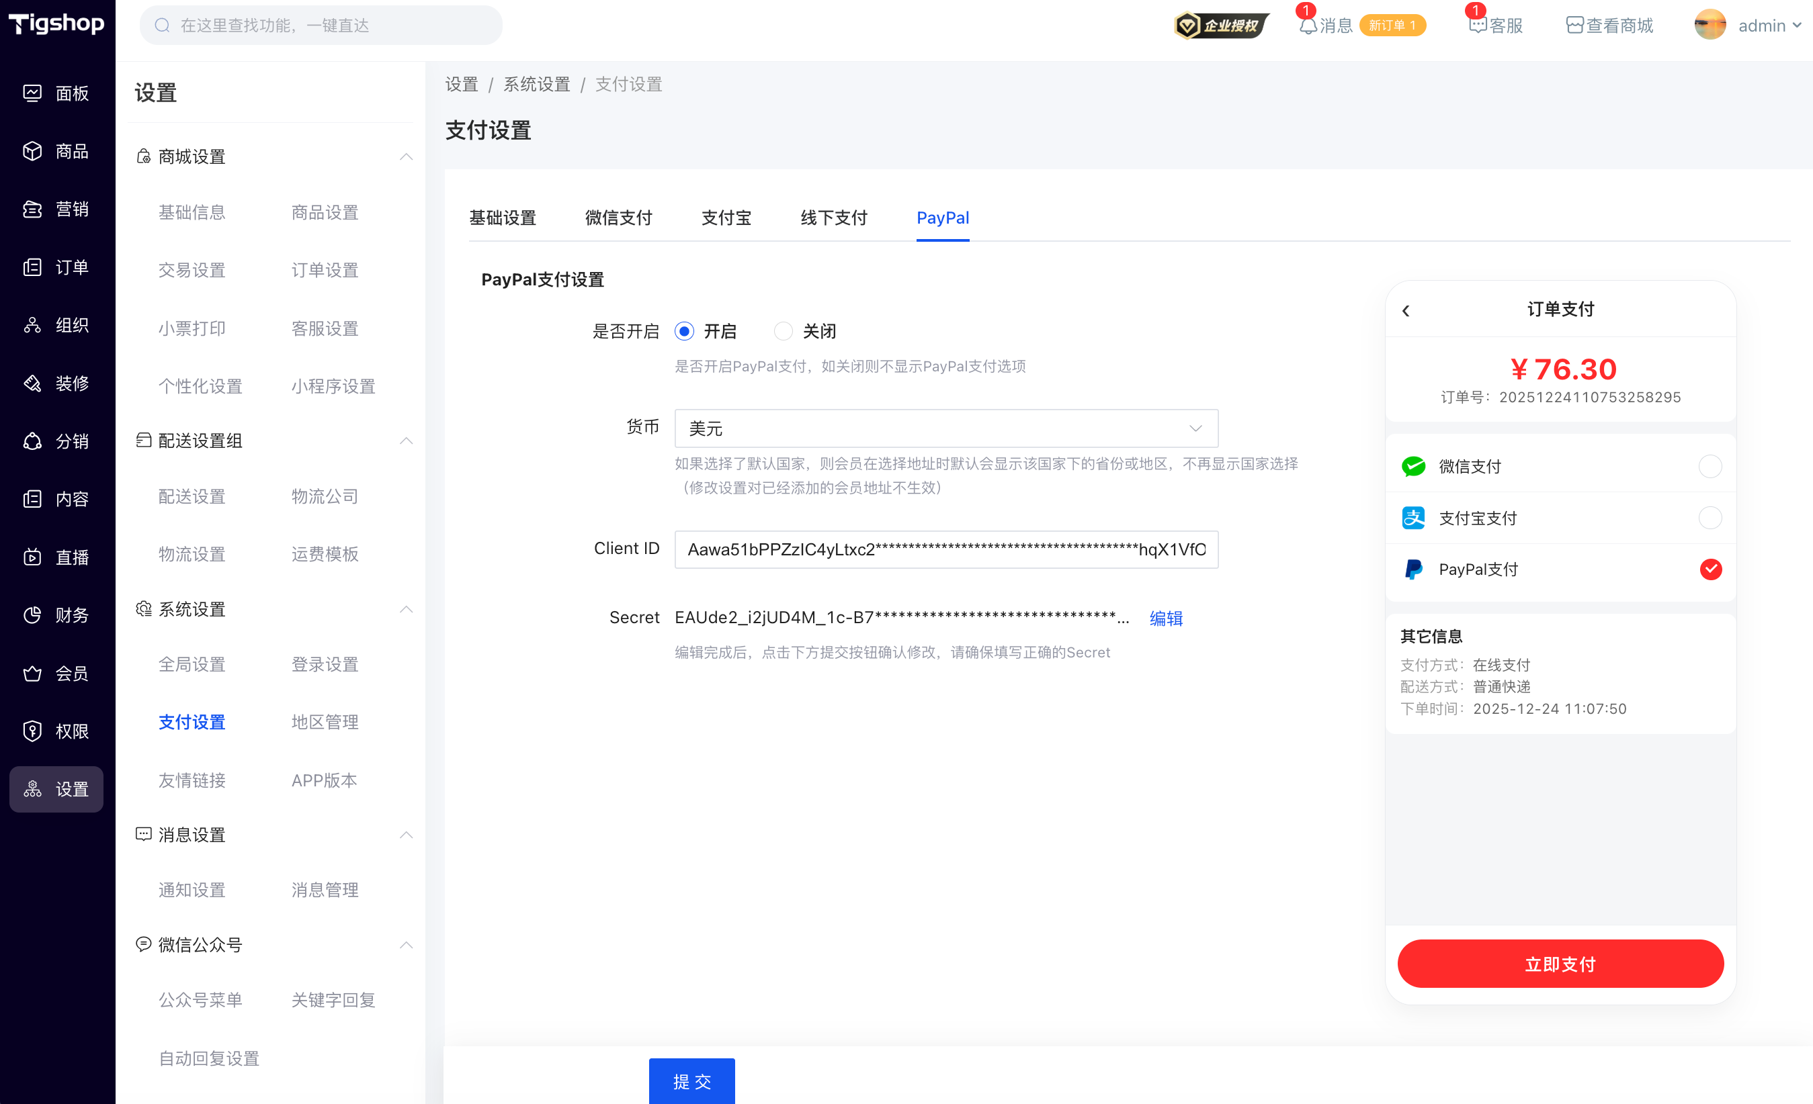The width and height of the screenshot is (1813, 1104).
Task: Focus the 在这里查找功能 search box
Action: point(321,26)
